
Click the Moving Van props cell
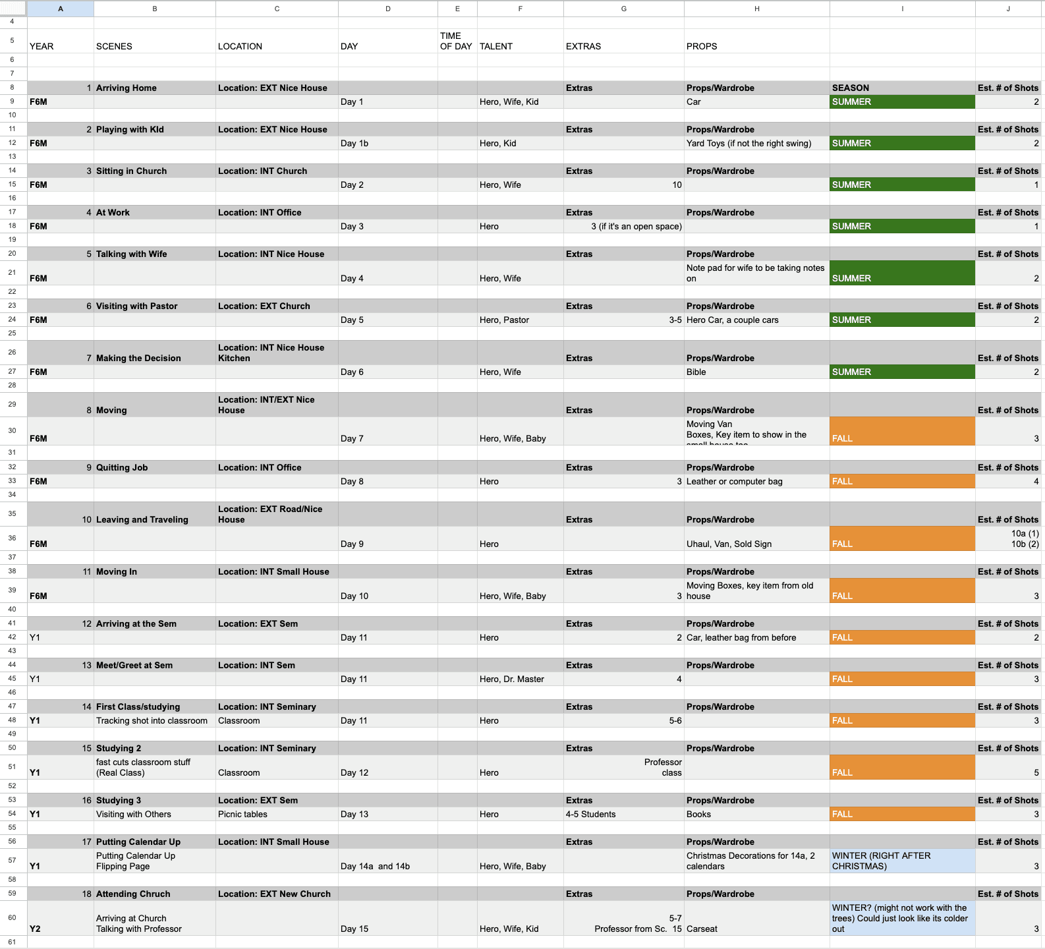tap(756, 431)
